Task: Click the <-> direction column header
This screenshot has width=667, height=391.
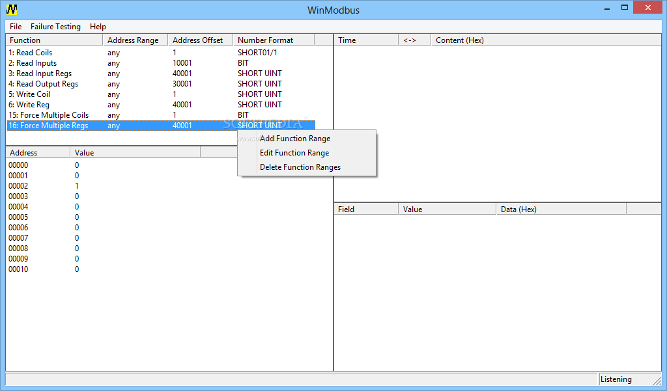Action: pos(415,40)
